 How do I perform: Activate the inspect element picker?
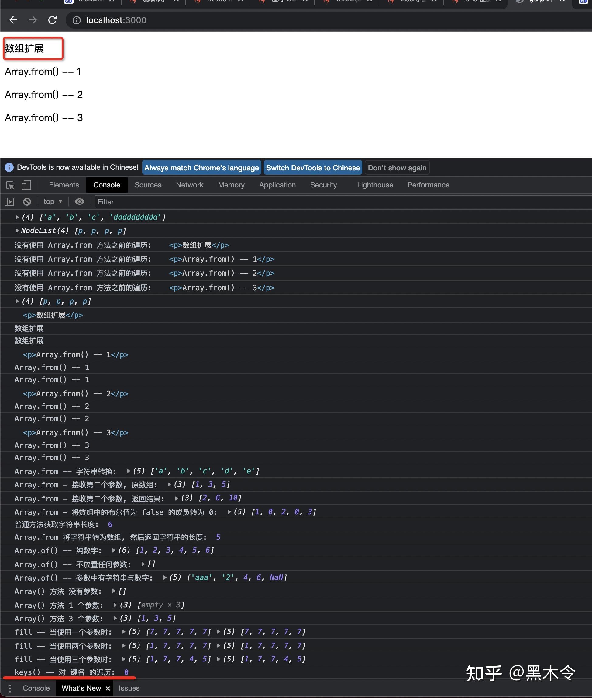10,185
